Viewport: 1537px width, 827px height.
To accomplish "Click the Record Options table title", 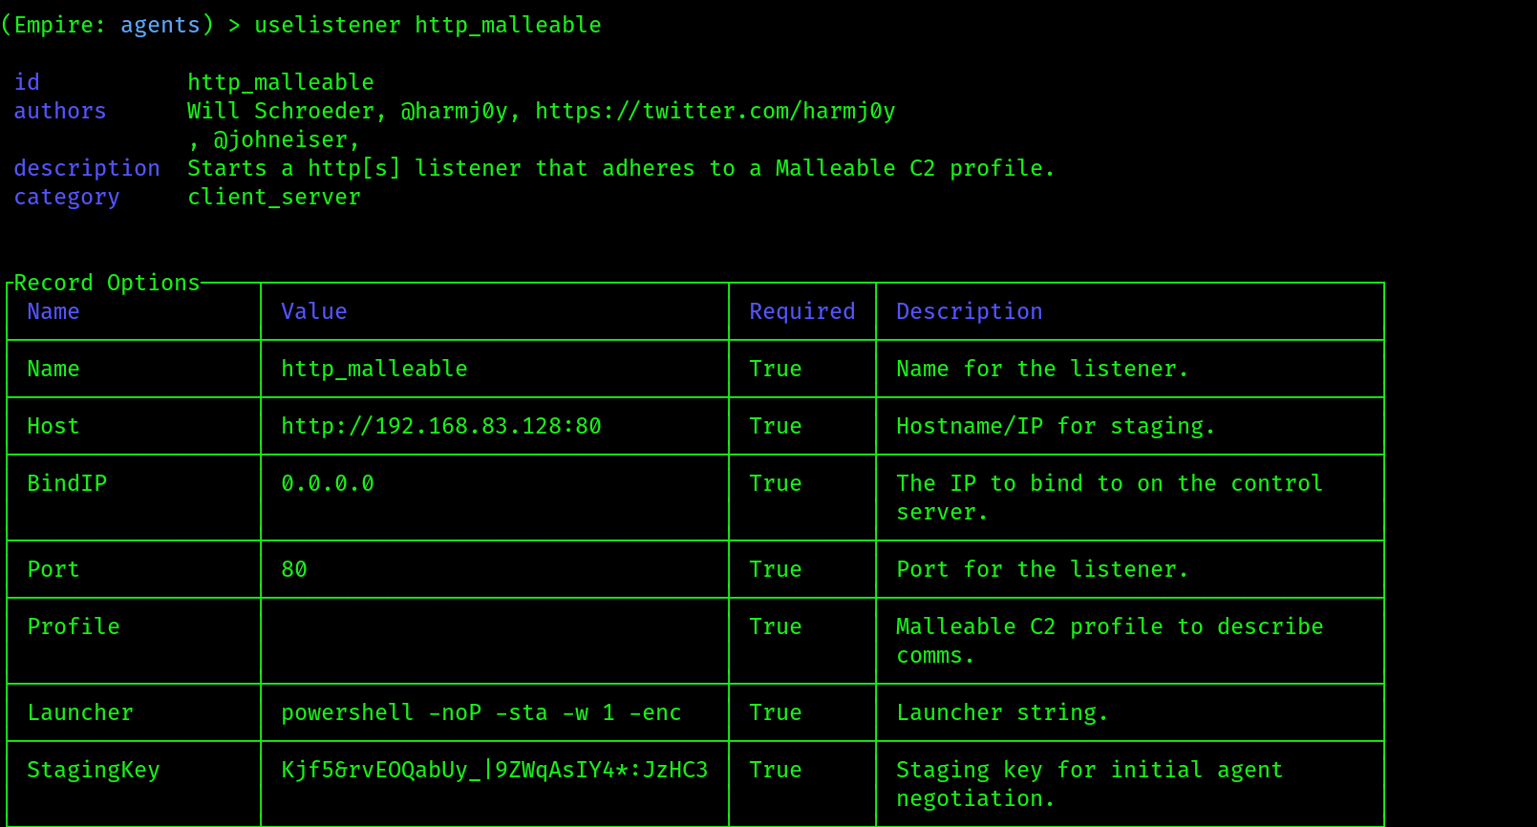I will tap(107, 283).
